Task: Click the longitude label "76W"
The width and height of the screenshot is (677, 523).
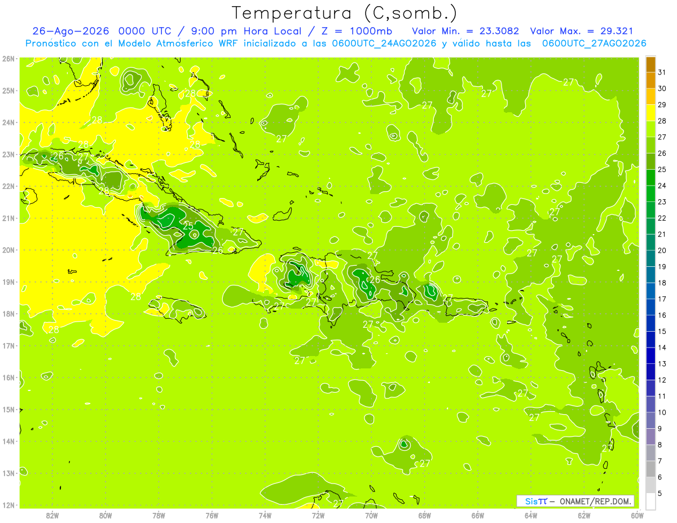Action: [x=212, y=515]
